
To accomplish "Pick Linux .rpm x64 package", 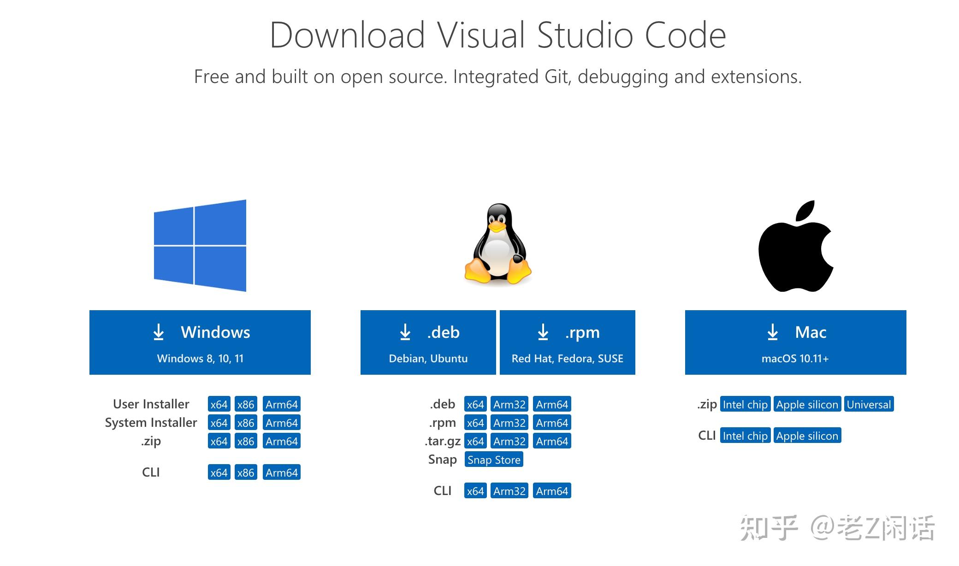I will 475,423.
